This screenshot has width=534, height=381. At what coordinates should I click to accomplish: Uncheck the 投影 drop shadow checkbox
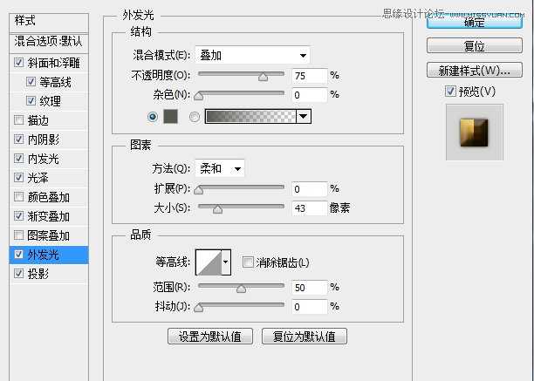tap(19, 274)
